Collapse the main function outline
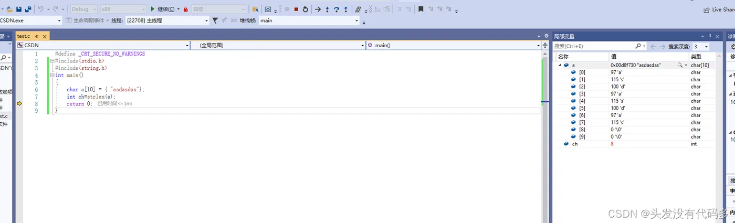The width and height of the screenshot is (735, 223). [x=52, y=75]
